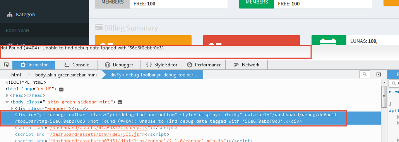This screenshot has height=142, width=399.
Task: Click the ev badge on body tag
Action: [x=120, y=102]
